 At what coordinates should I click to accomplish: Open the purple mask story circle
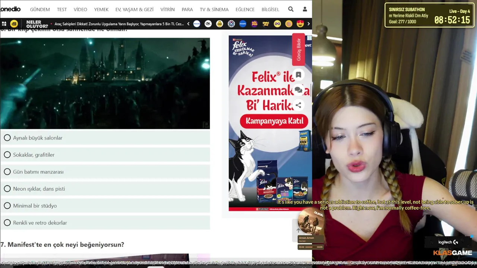tap(277, 24)
